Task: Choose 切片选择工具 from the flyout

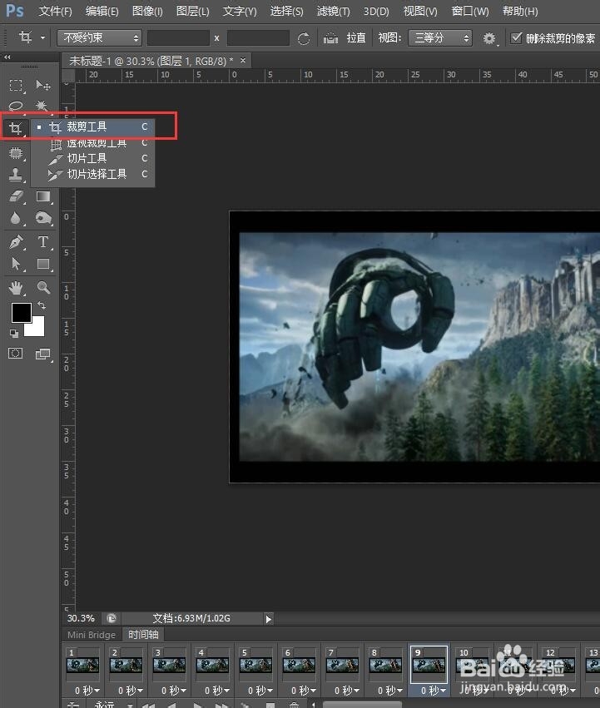Action: pos(93,174)
